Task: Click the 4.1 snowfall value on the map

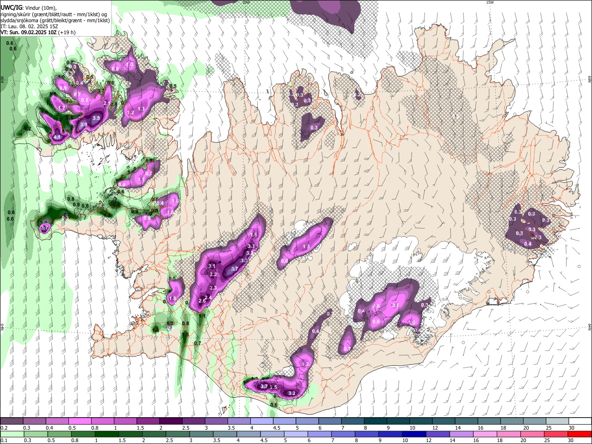Action: tap(57, 137)
